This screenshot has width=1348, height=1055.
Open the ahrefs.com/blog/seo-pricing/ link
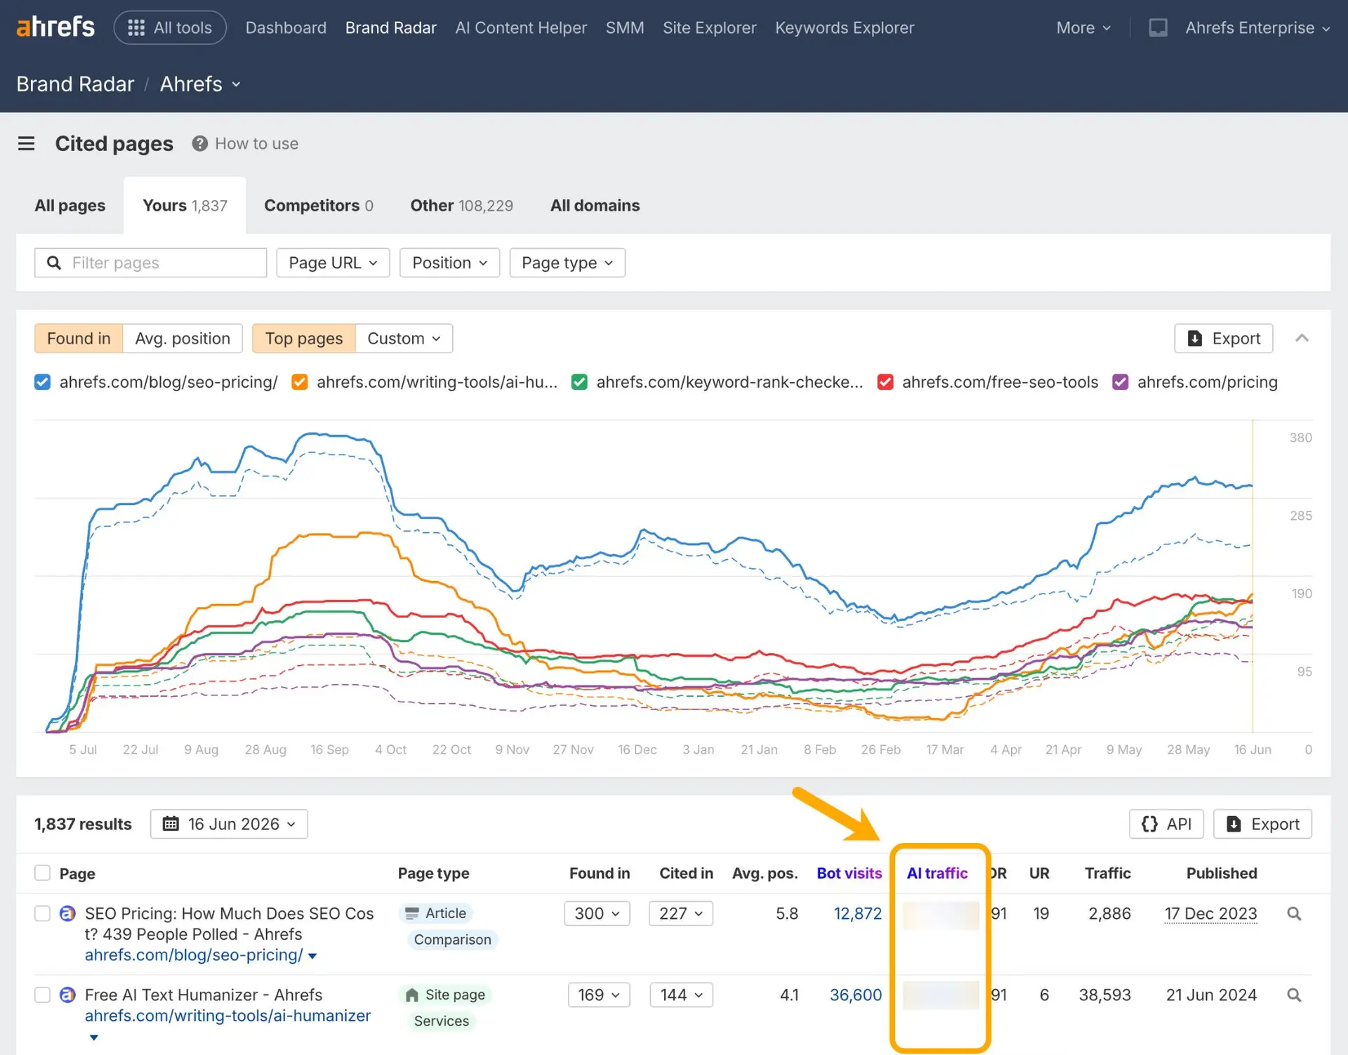click(194, 955)
